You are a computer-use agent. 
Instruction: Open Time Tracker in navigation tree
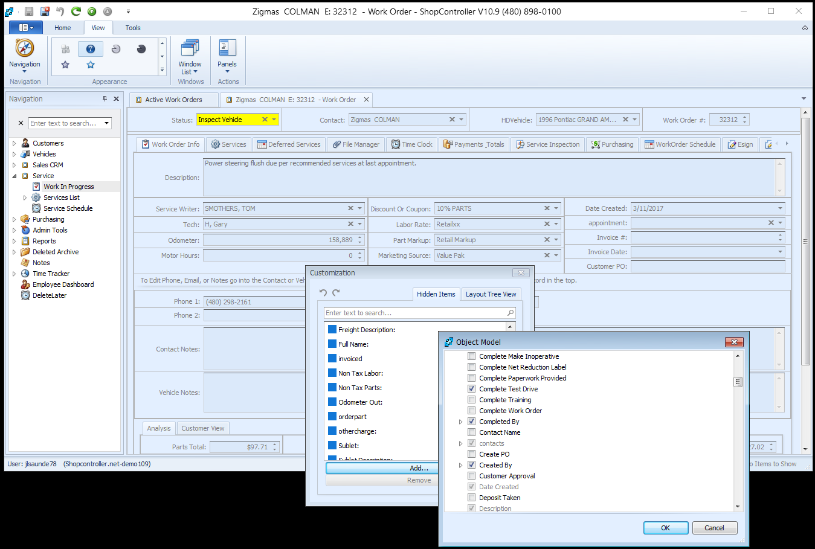[x=51, y=274]
